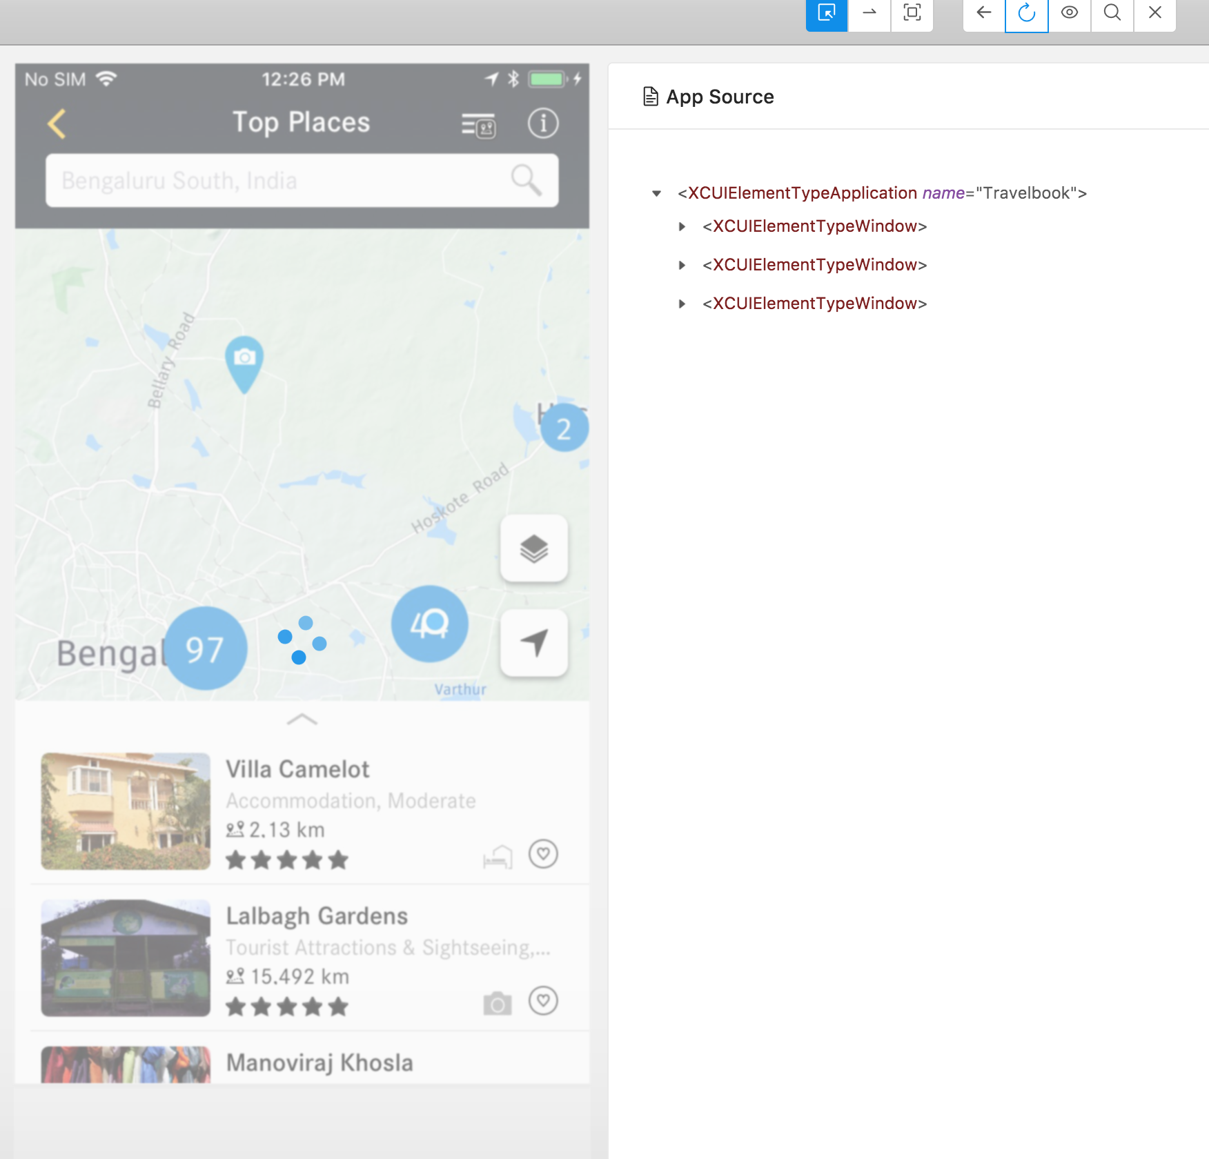This screenshot has height=1159, width=1209.
Task: Tap the search magnifier in location field
Action: (526, 180)
